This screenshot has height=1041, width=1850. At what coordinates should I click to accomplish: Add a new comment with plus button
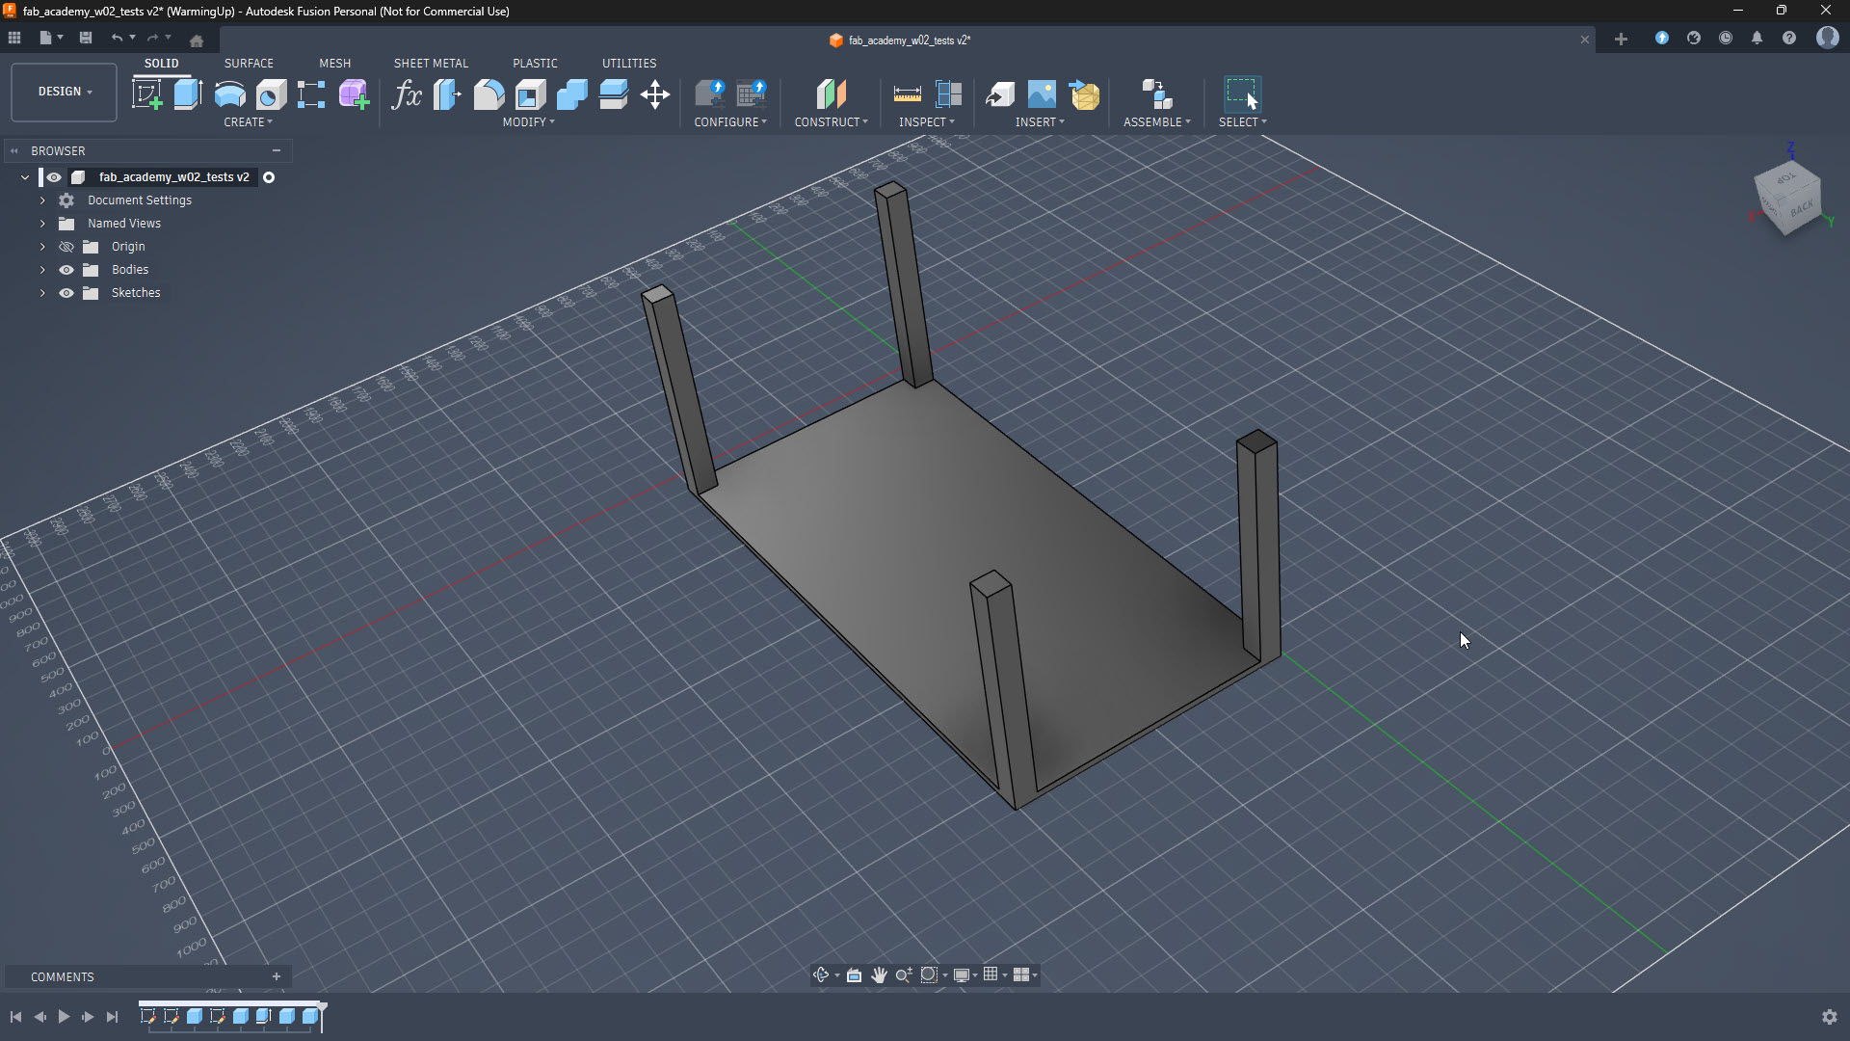[x=277, y=976]
